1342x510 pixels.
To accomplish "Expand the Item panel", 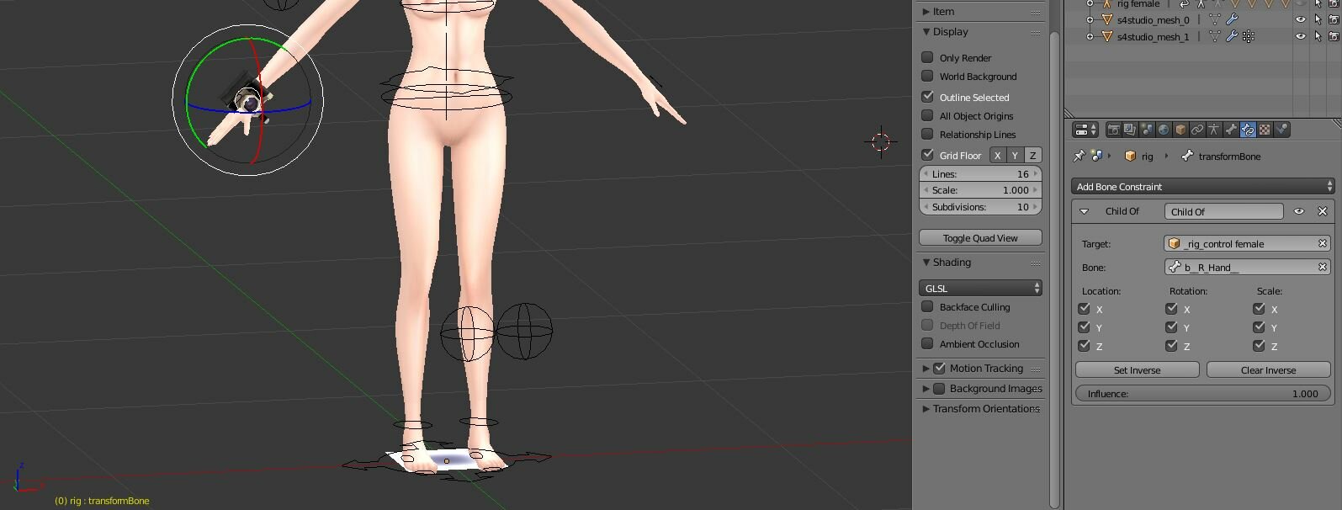I will coord(926,12).
